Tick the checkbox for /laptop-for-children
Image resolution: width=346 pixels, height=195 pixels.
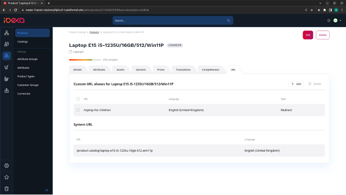[x=78, y=110]
